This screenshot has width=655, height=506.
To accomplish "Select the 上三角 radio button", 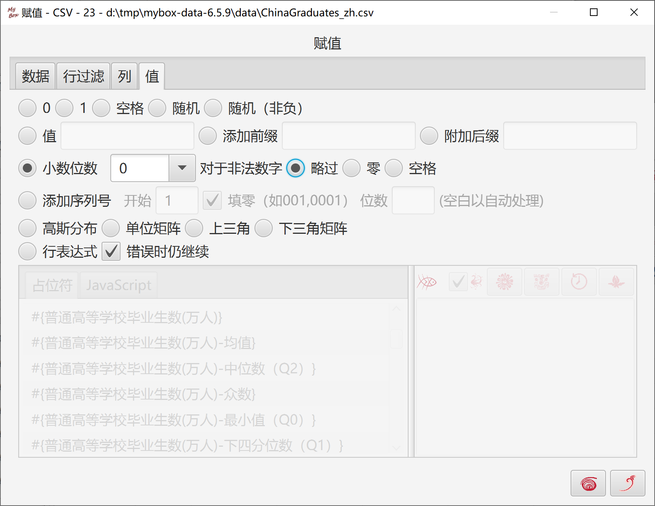I will point(194,228).
